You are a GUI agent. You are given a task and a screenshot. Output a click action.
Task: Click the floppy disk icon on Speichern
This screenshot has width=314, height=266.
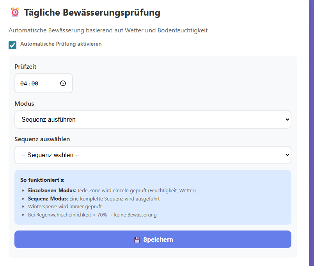point(137,239)
